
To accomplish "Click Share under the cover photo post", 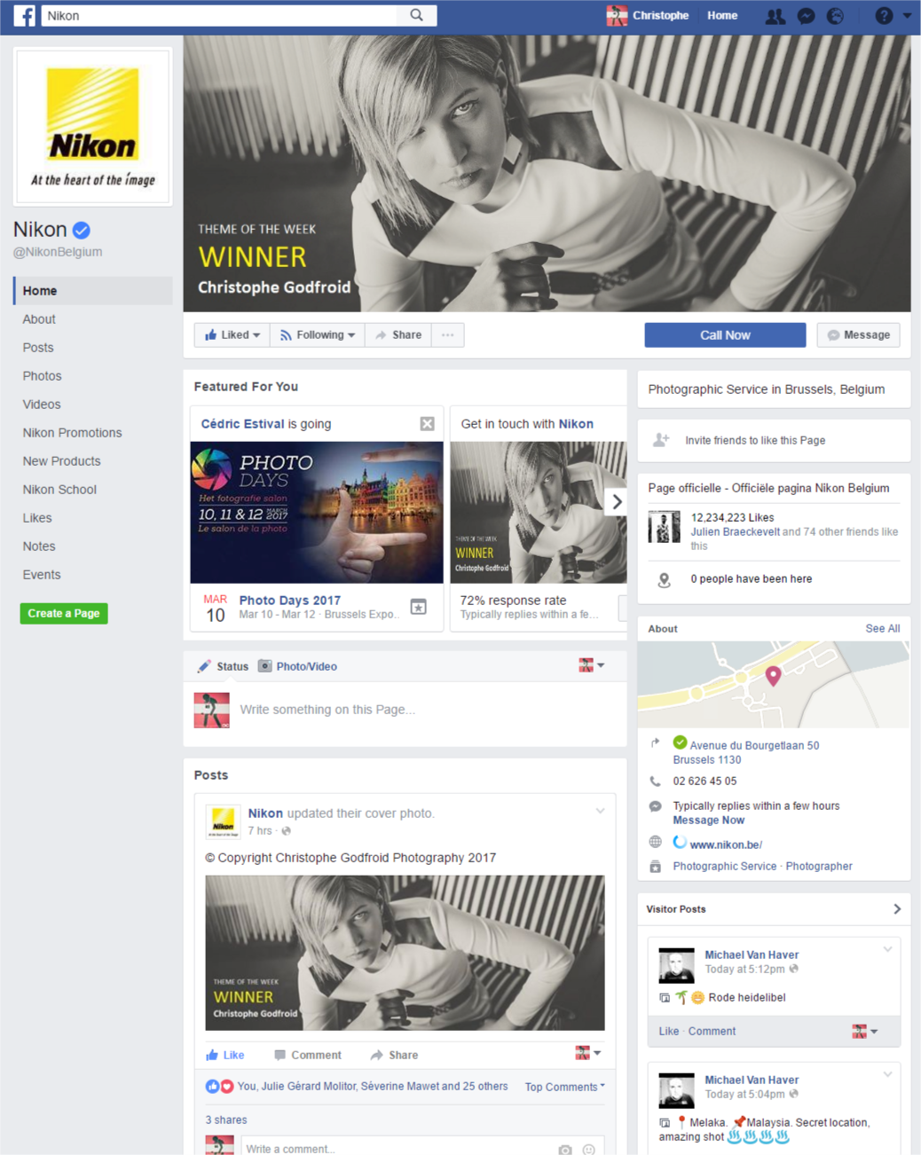I will tap(394, 1055).
